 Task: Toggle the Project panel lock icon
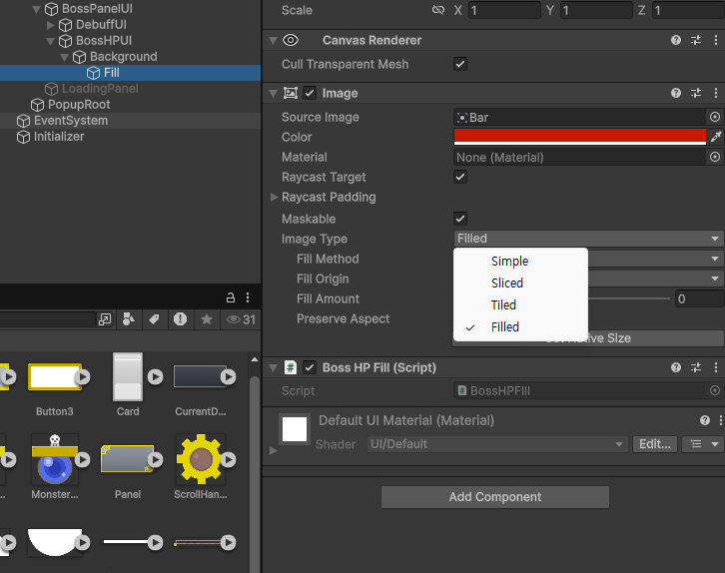(x=231, y=297)
